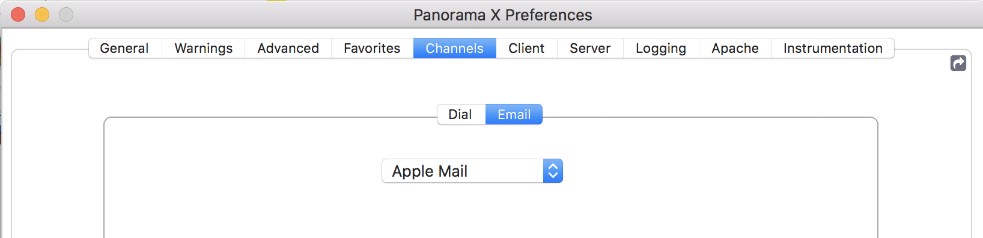This screenshot has width=983, height=238.
Task: Click the blue up-down arrows on popup
Action: (x=553, y=171)
